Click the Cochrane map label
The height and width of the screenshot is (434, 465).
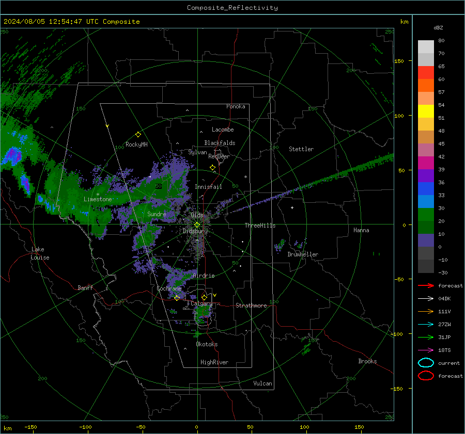[x=169, y=288]
